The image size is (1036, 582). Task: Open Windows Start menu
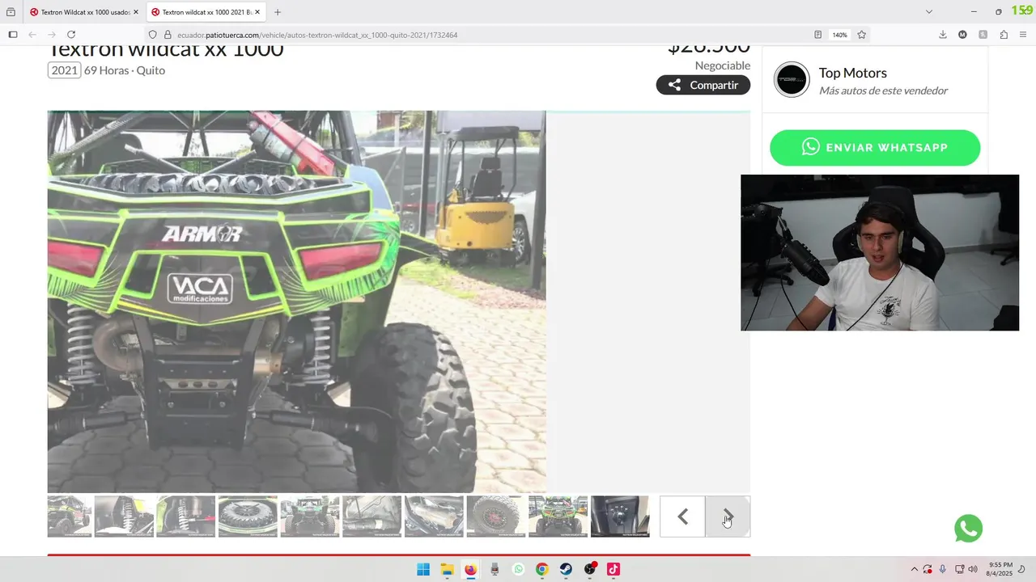423,569
